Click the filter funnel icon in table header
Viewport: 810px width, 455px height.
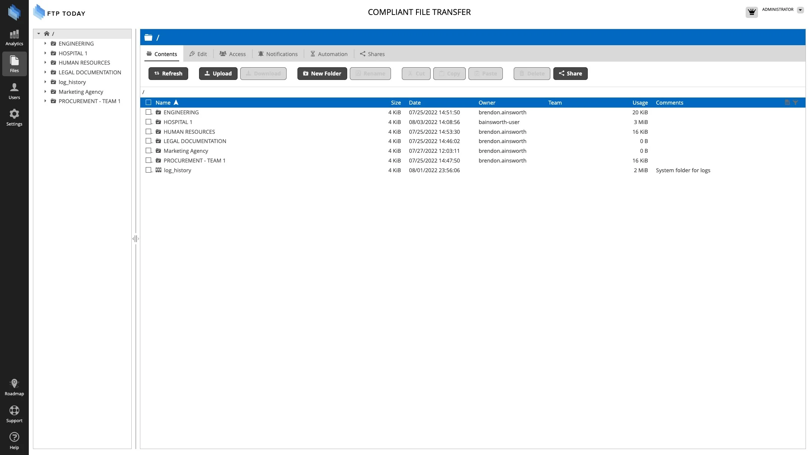[795, 102]
